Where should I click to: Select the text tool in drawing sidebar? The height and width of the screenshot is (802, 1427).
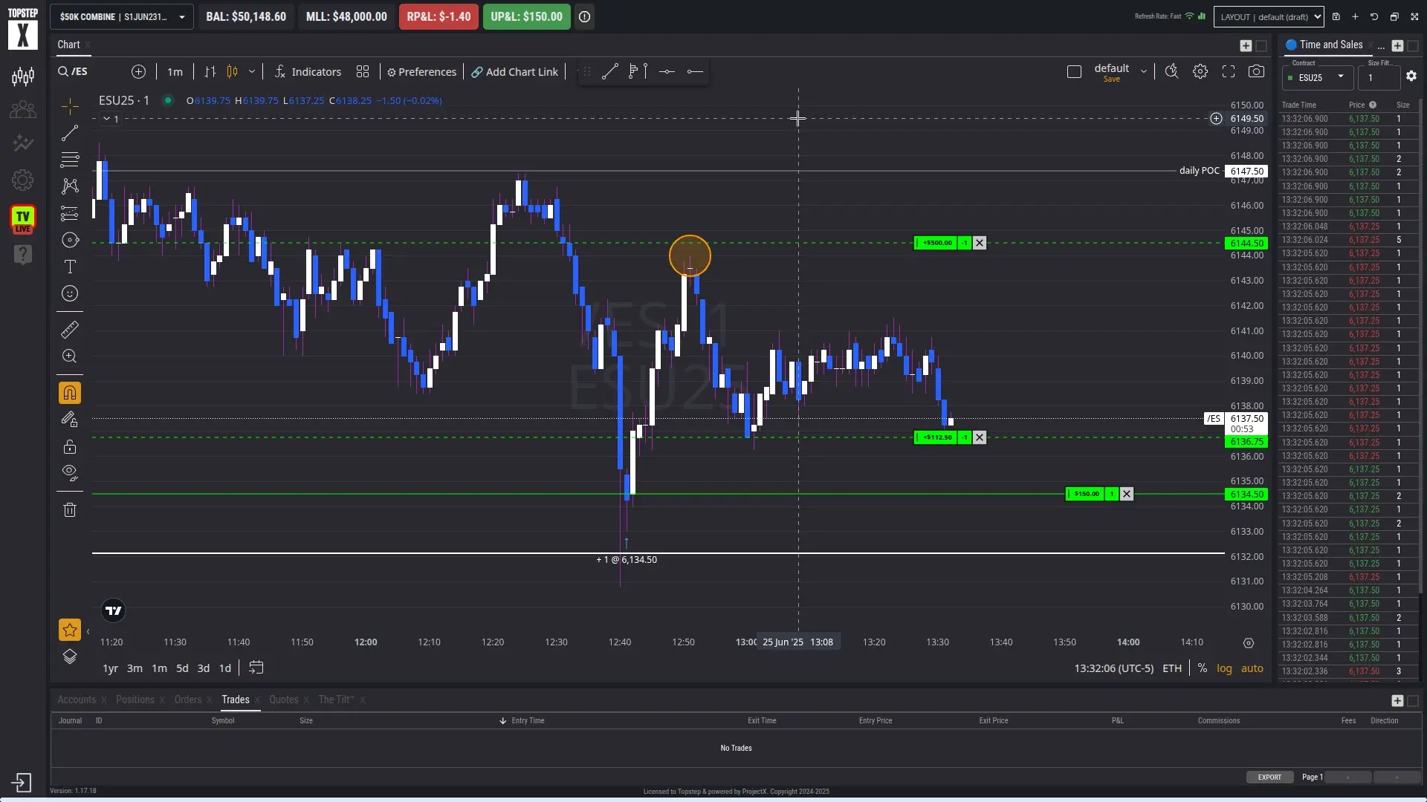(x=69, y=267)
